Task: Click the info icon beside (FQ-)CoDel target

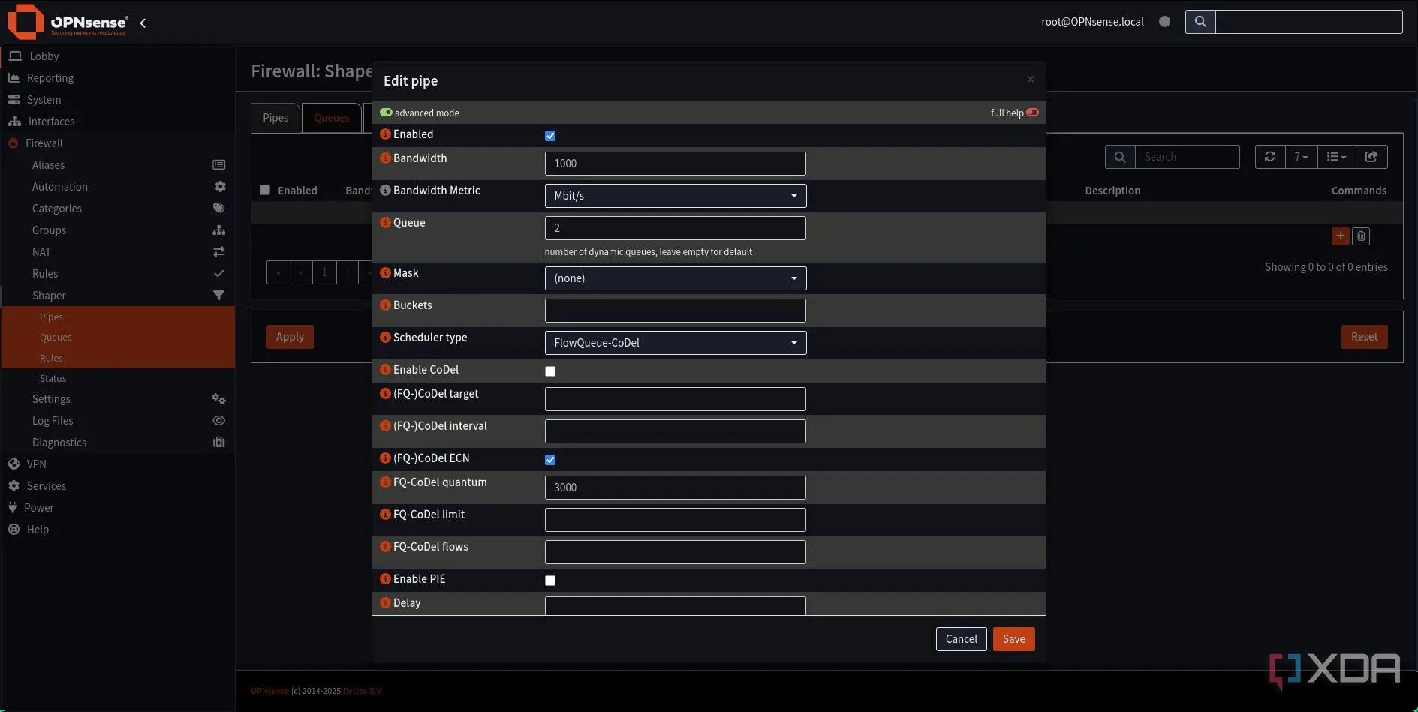Action: pos(385,394)
